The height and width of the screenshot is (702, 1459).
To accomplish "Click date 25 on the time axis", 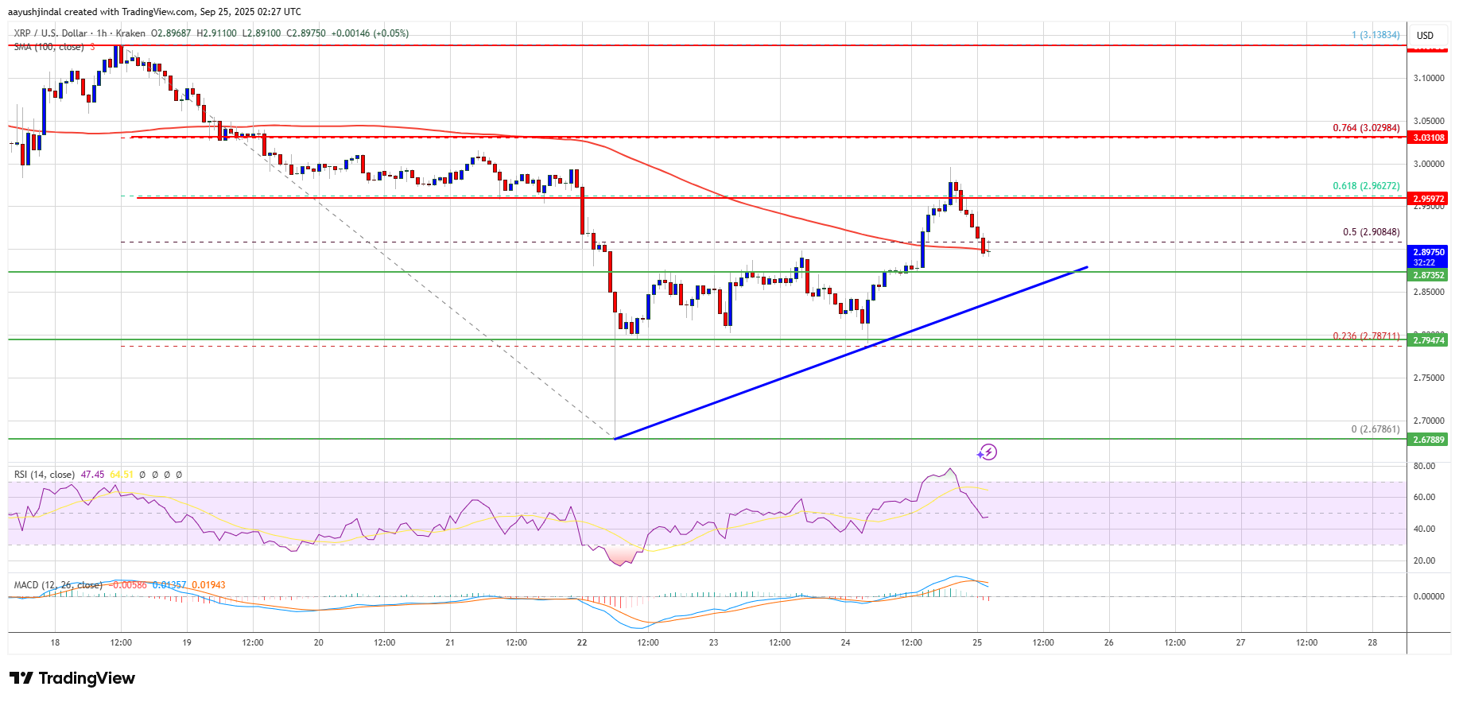I will coord(977,642).
